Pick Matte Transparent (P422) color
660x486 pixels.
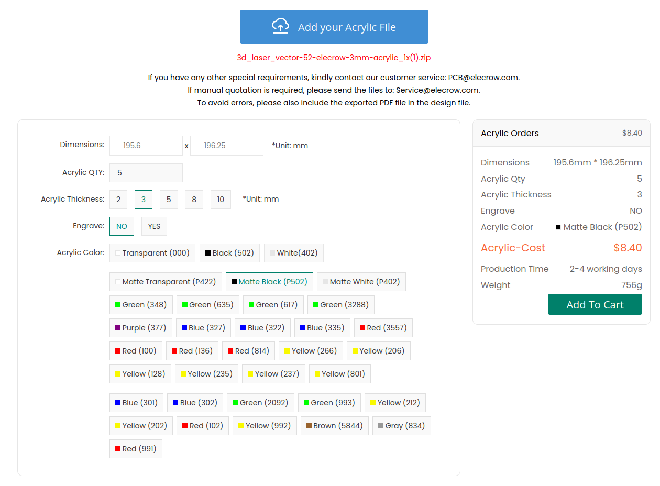[166, 282]
